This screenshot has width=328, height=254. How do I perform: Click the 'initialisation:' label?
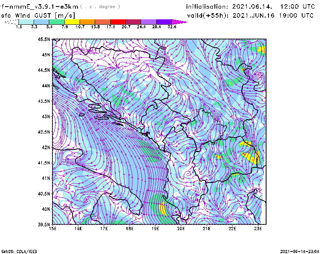207,7
